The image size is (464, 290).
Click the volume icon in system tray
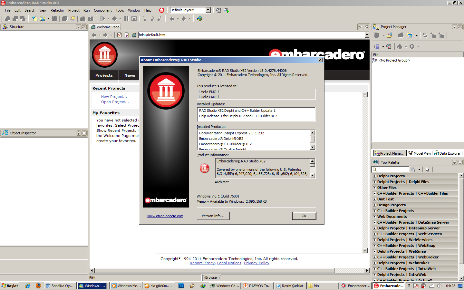(439, 286)
